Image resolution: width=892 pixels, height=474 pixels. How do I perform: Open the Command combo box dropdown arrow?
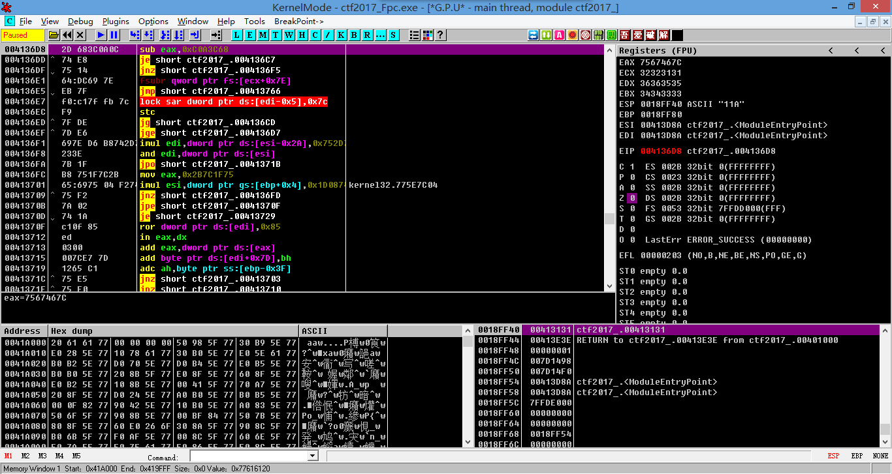(x=312, y=456)
